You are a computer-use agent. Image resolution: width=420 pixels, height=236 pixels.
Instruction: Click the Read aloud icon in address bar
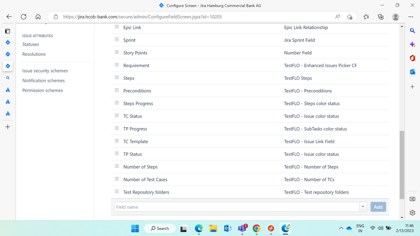338,17
